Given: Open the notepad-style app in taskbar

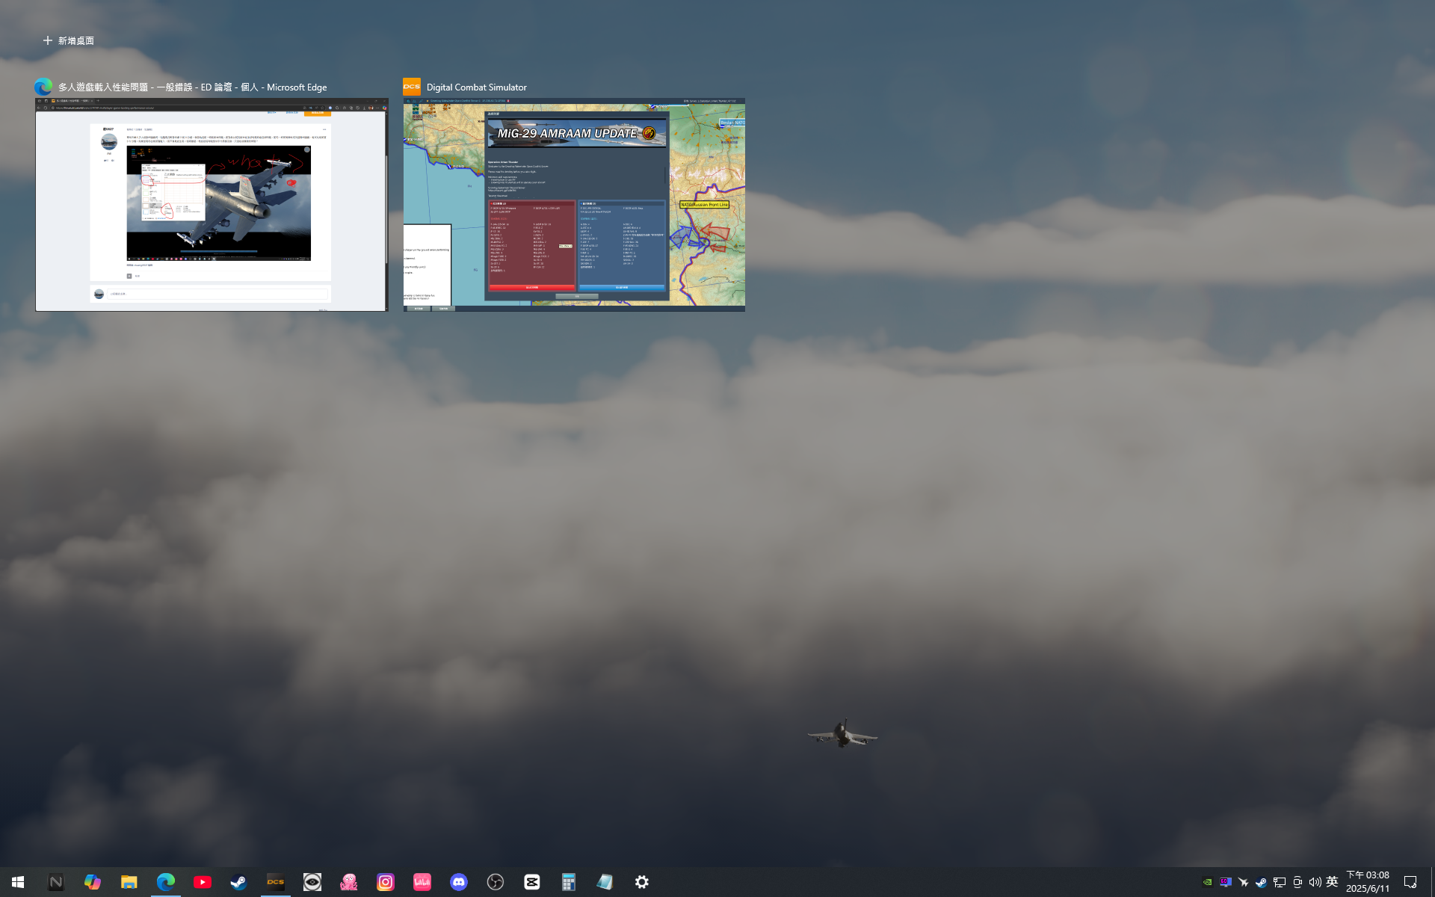Looking at the screenshot, I should (x=605, y=882).
